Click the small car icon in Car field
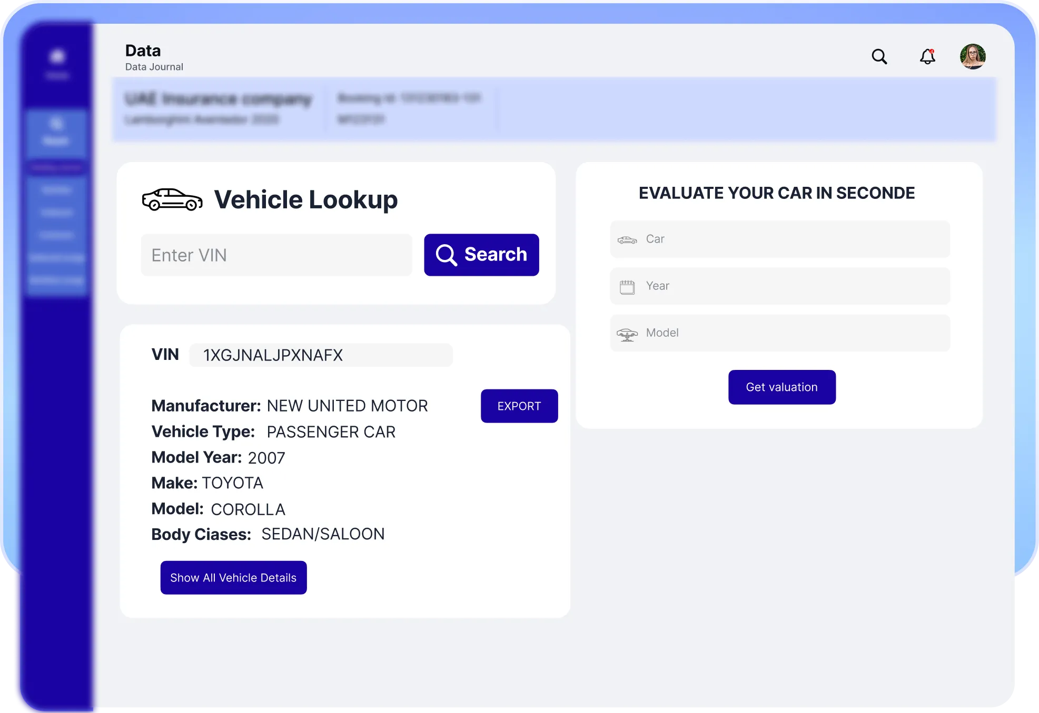Viewport: 1039px width, 713px height. [627, 239]
